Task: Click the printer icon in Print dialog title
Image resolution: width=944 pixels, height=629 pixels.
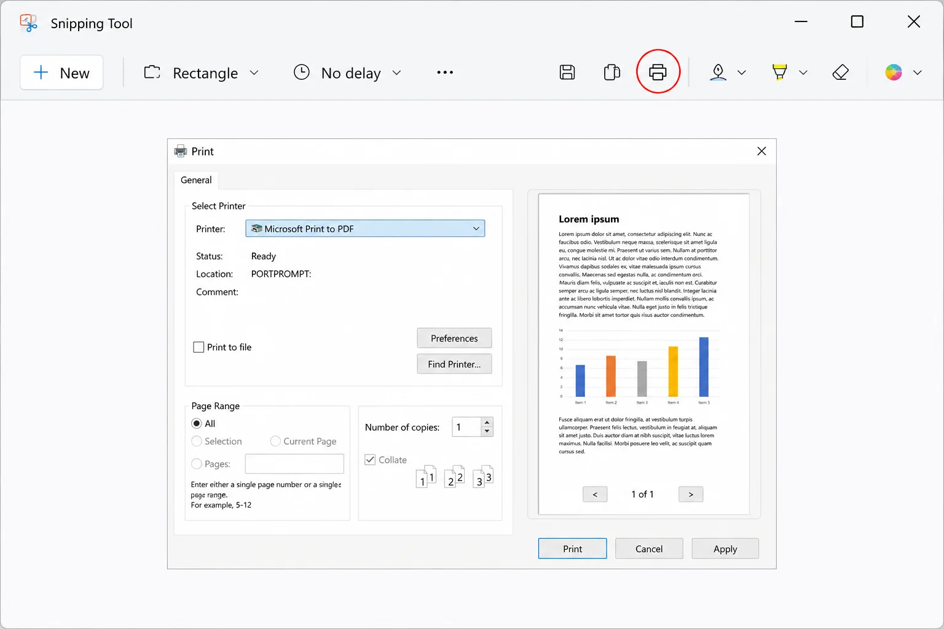Action: tap(181, 151)
